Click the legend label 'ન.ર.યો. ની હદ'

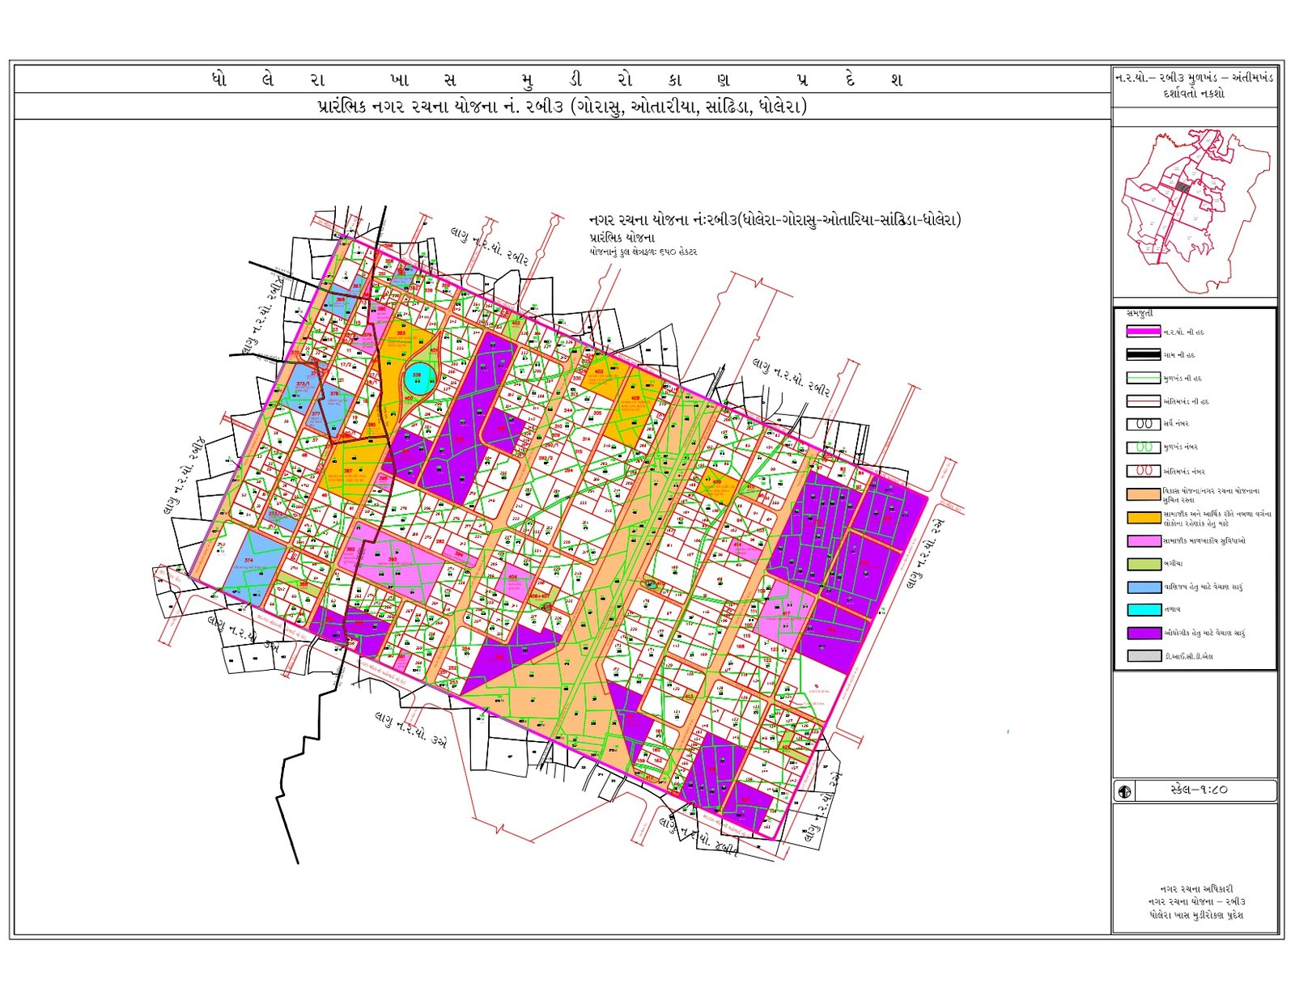1182,333
